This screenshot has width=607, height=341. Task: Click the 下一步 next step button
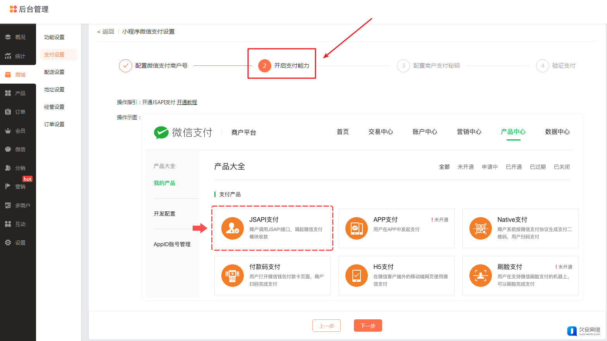tap(368, 326)
